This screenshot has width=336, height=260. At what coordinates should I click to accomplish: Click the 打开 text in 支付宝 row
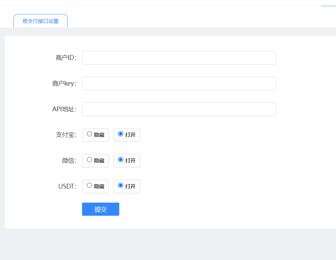[130, 135]
